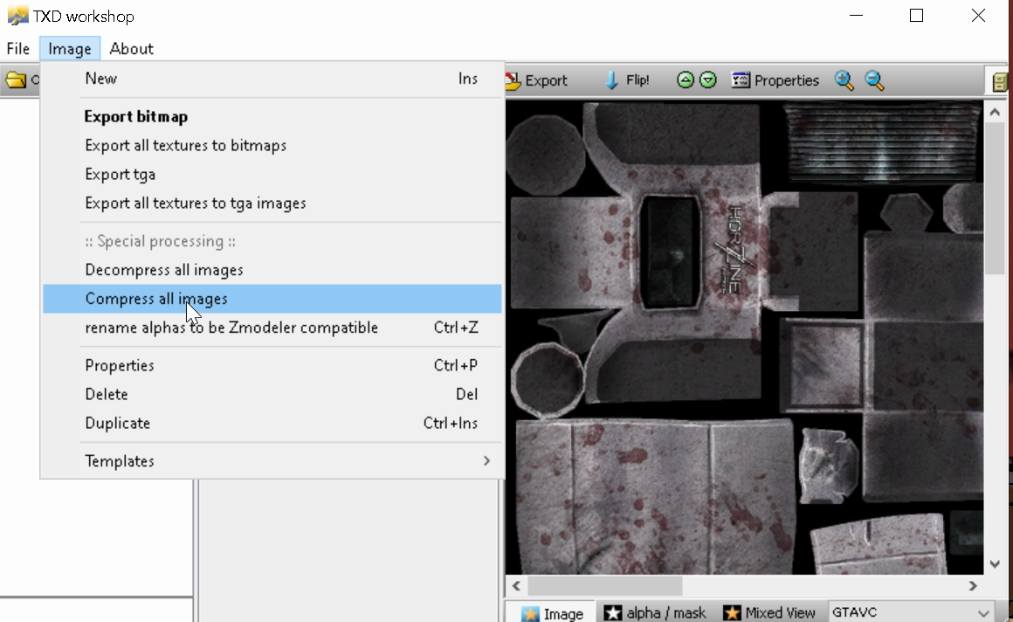Close the open Image menu
The width and height of the screenshot is (1013, 622).
pos(70,49)
